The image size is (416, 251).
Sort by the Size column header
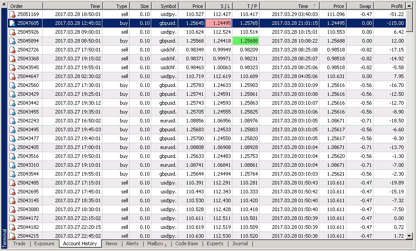[x=141, y=6]
